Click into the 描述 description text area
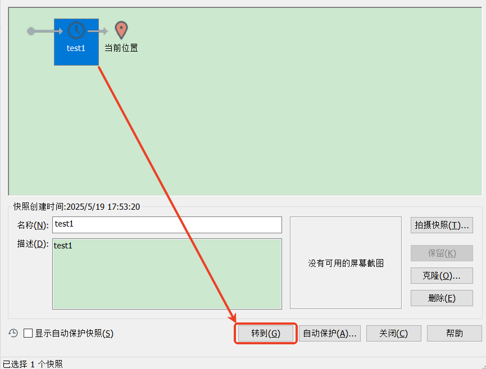This screenshot has height=369, width=486. pos(167,274)
